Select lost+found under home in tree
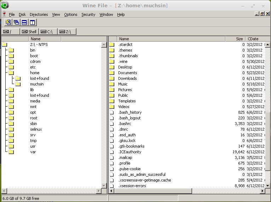271x202 pixels. [x=40, y=78]
